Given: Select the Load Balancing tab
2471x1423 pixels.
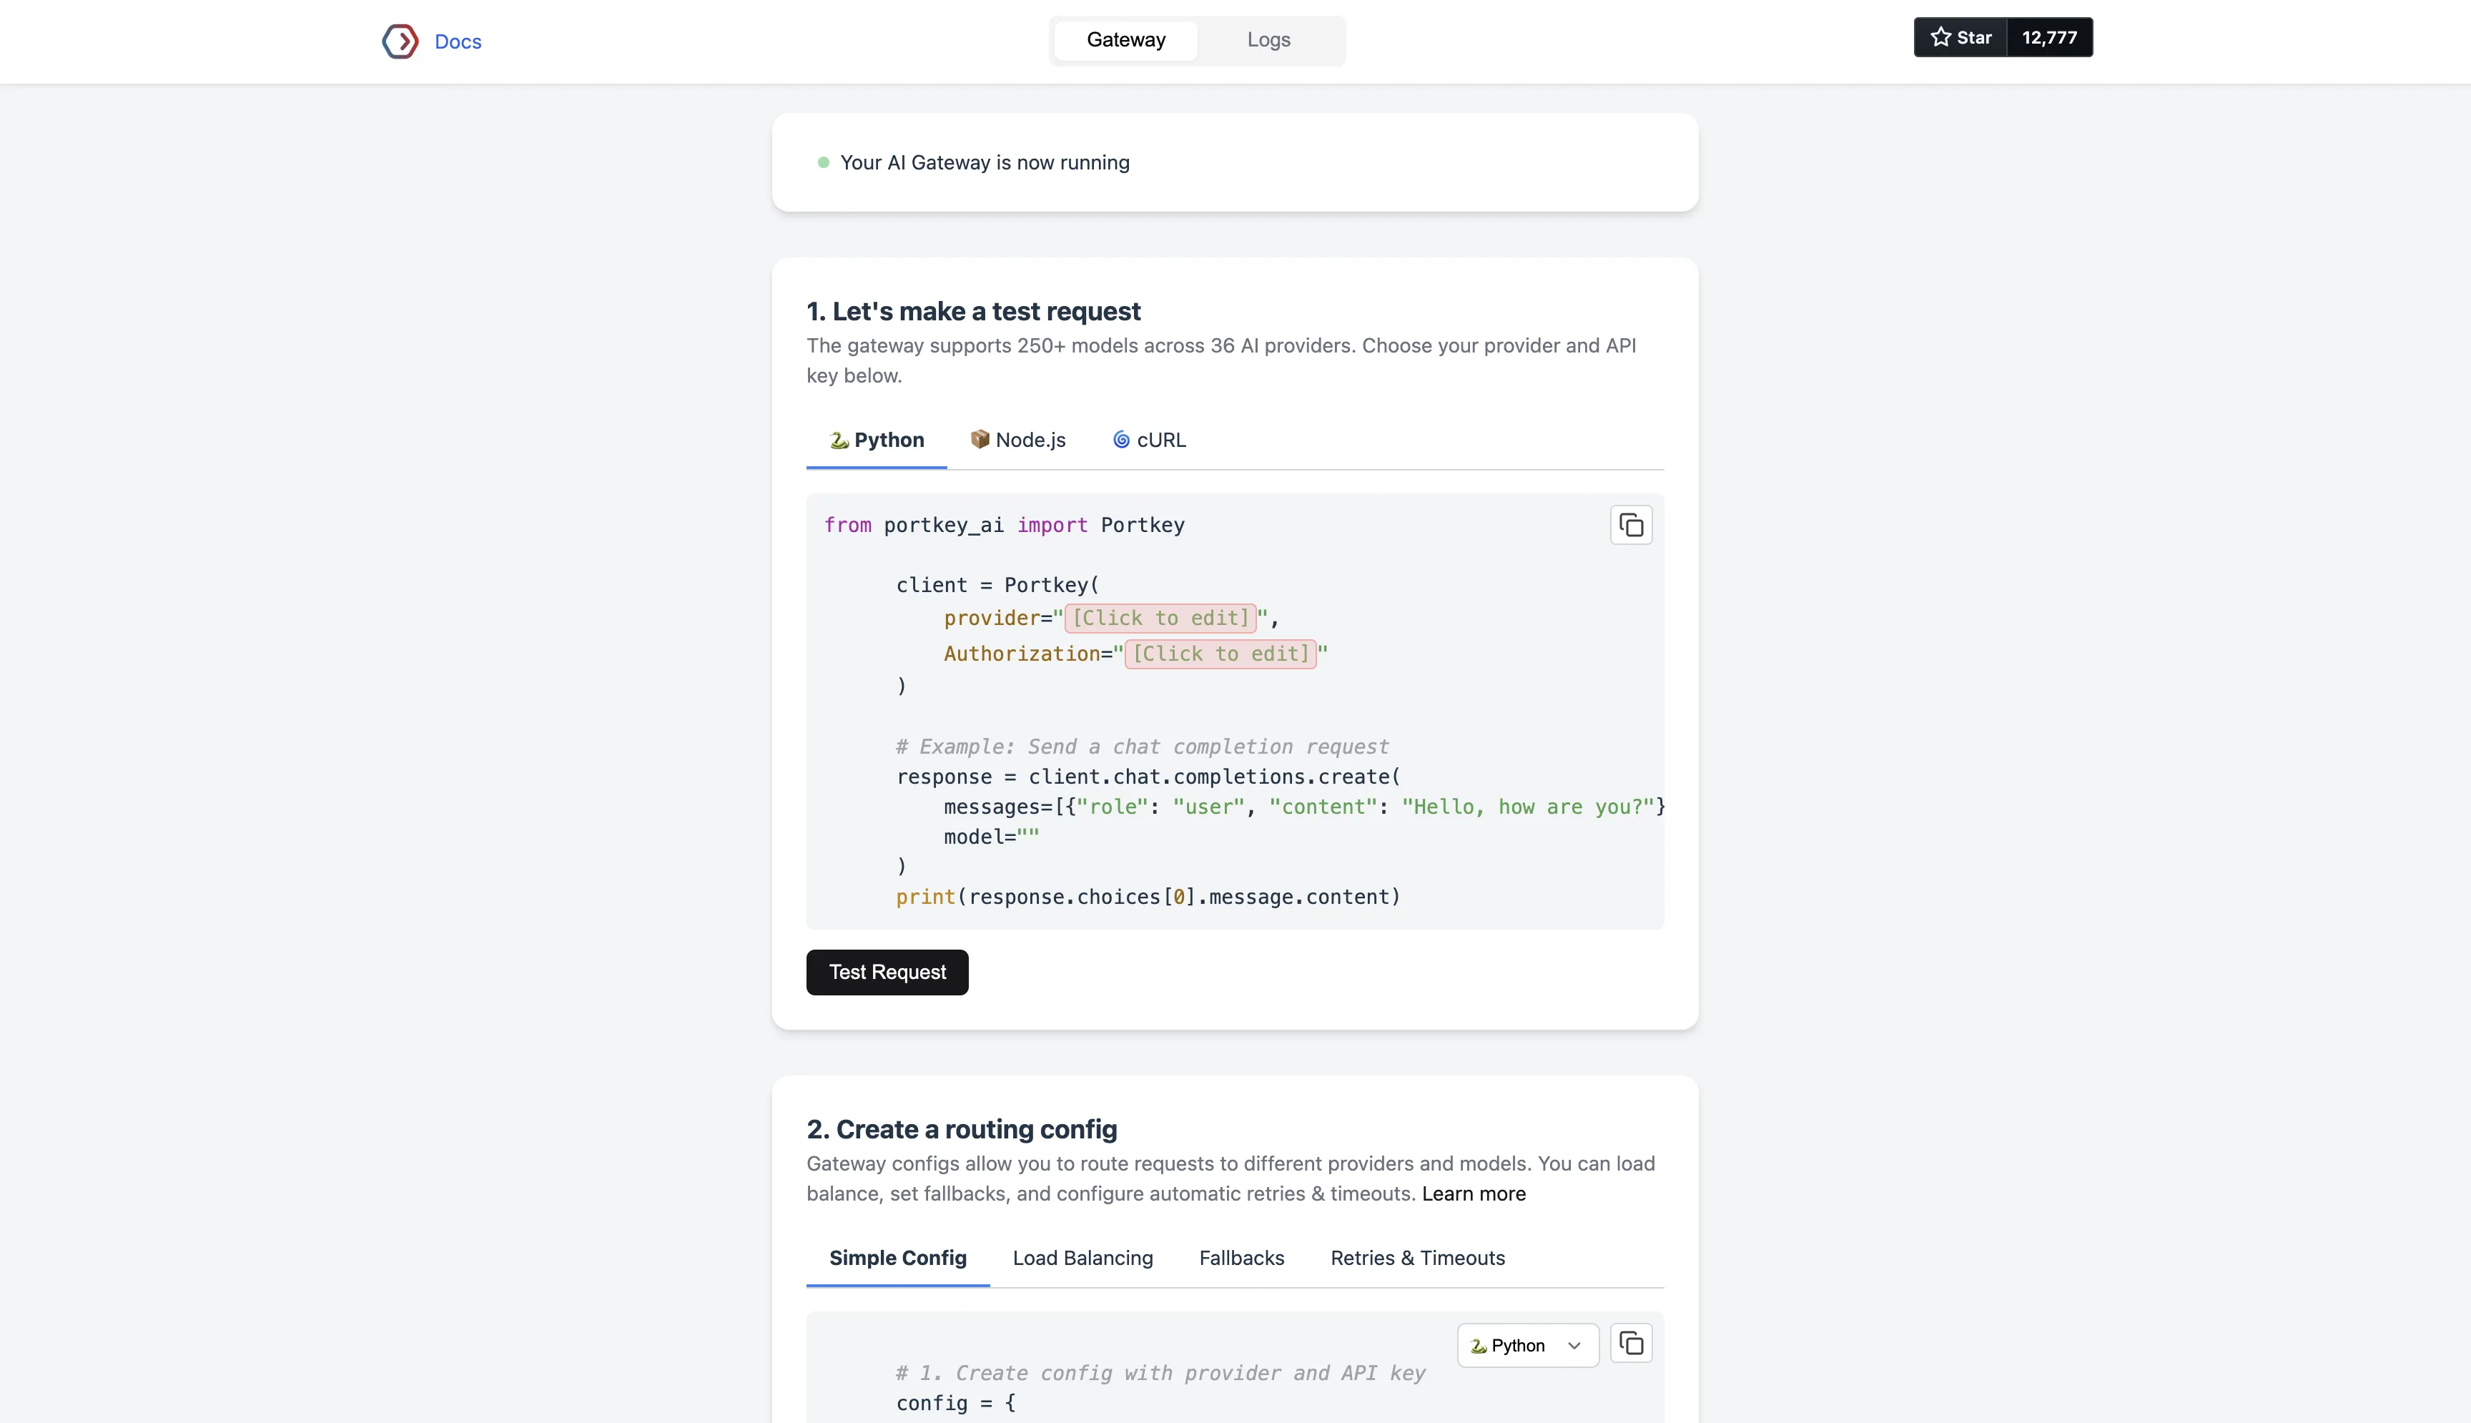Looking at the screenshot, I should point(1082,1258).
